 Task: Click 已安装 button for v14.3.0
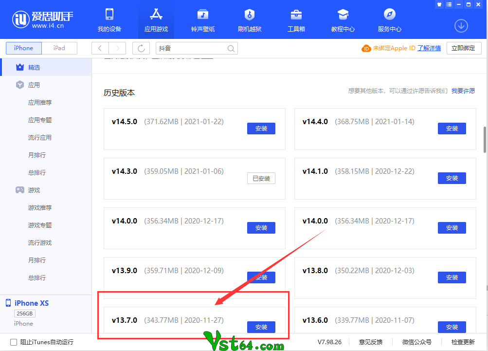pos(261,178)
